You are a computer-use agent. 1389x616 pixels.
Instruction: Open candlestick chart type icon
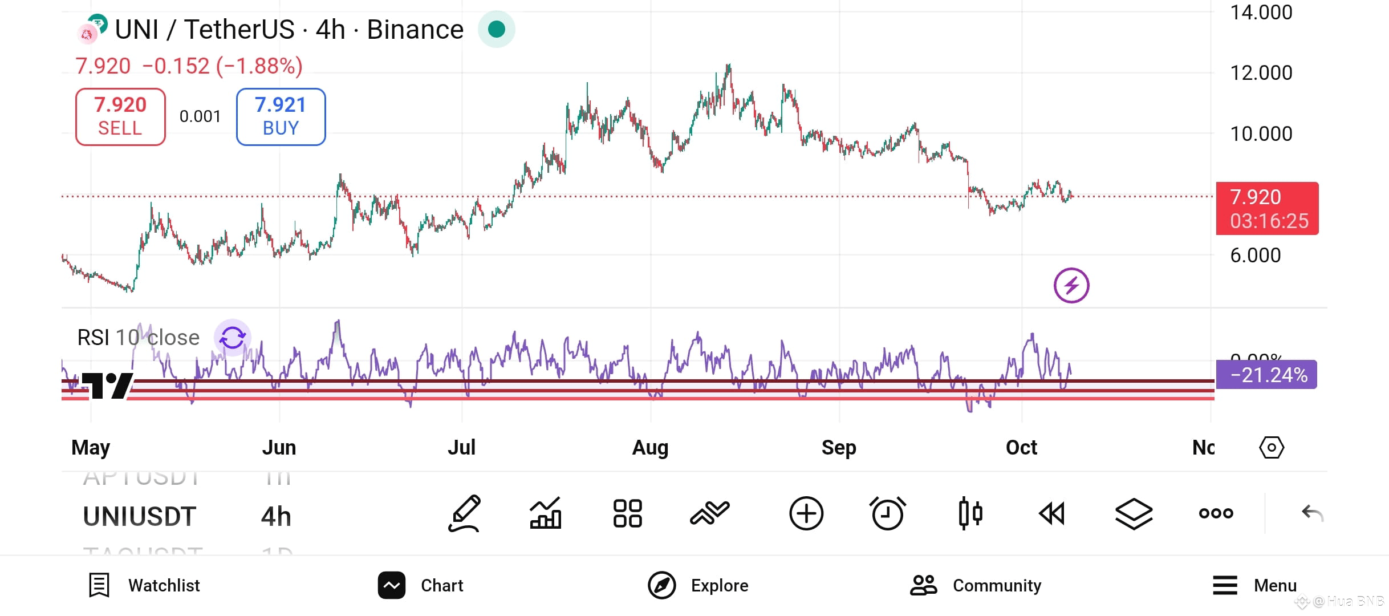pos(970,513)
